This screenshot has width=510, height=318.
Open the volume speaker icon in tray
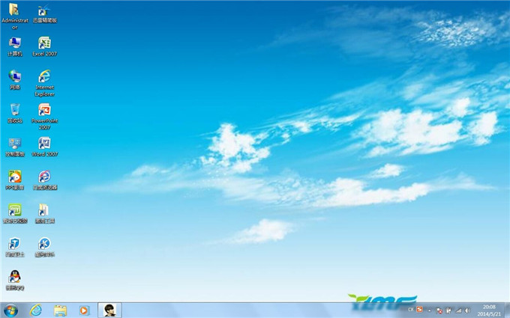[466, 310]
